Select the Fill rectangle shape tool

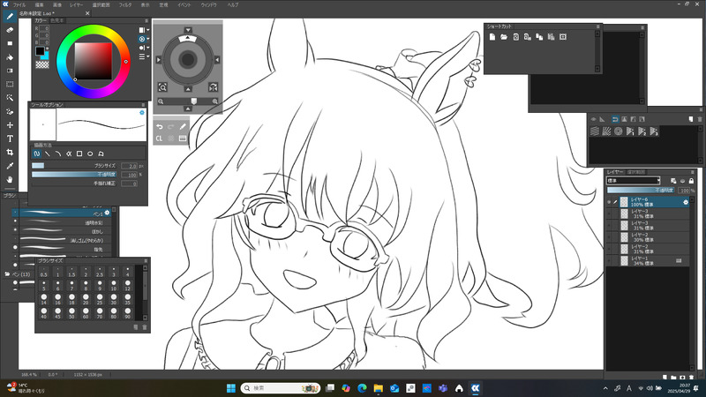click(x=10, y=43)
